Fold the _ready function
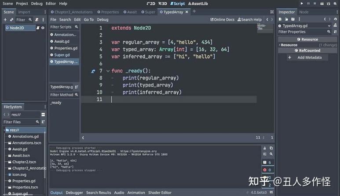This screenshot has width=340, height=196. 108,71
